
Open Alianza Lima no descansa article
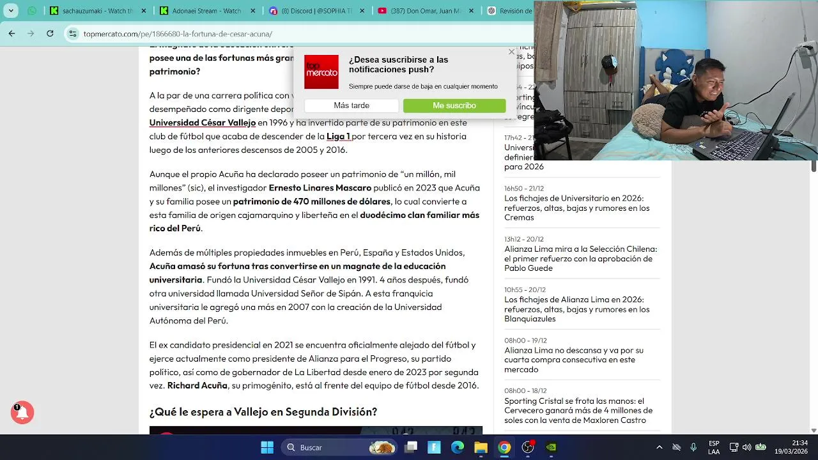[574, 359]
